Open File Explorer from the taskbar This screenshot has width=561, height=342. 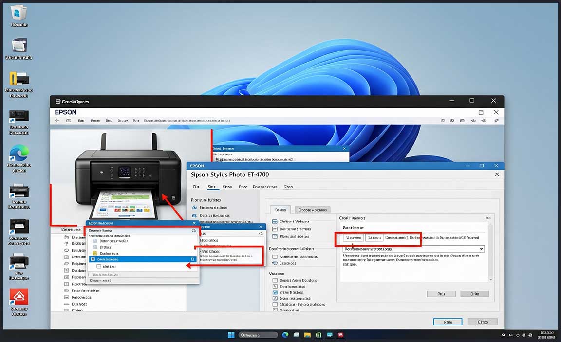(x=307, y=335)
